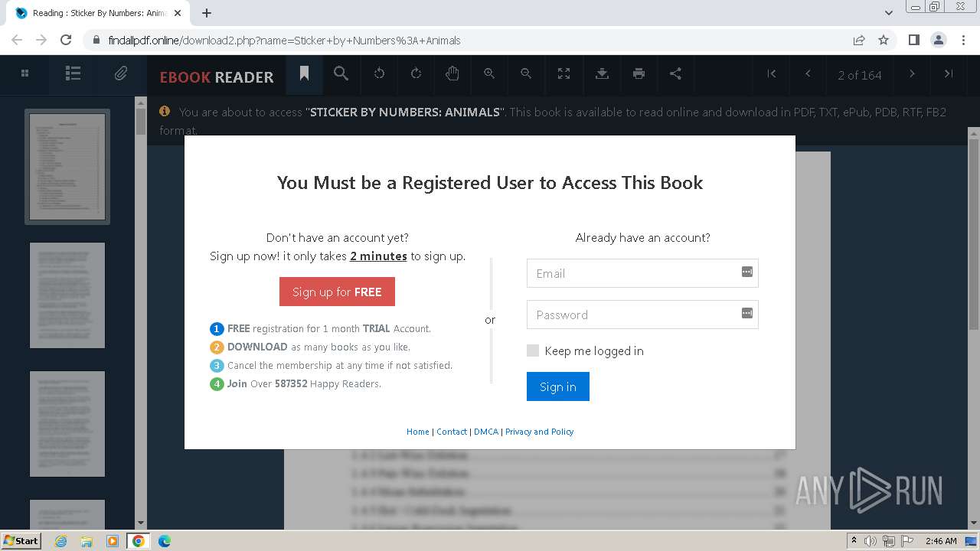Image resolution: width=980 pixels, height=551 pixels.
Task: Click the browser address bar URL
Action: tap(284, 41)
